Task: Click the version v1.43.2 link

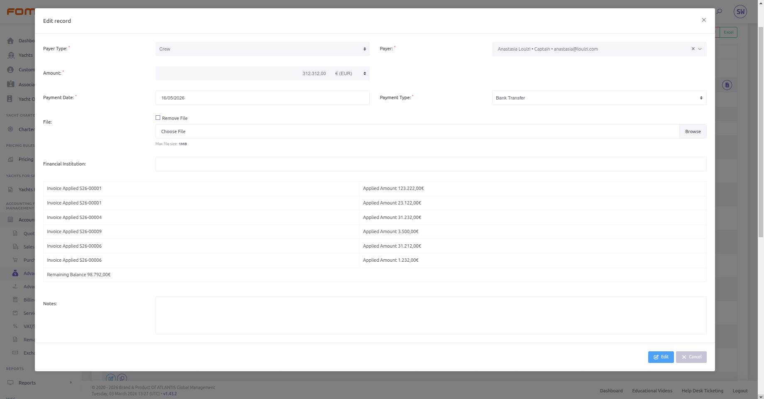Action: pos(170,394)
